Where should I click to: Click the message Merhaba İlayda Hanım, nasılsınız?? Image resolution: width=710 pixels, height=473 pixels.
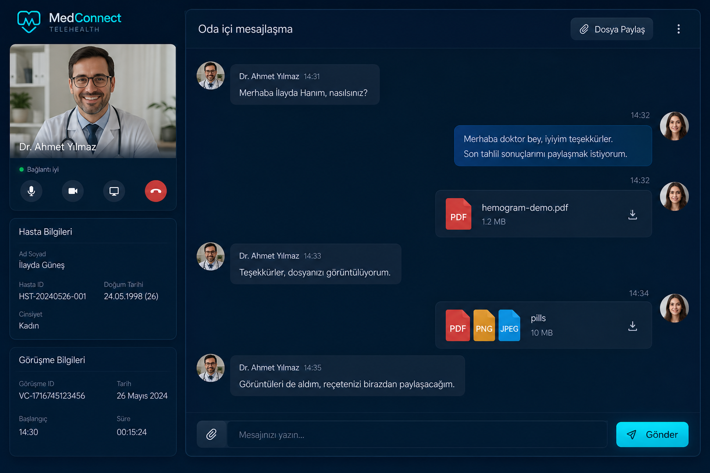pyautogui.click(x=303, y=93)
